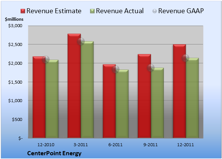Click the GAAP sphere marker for 12-2010
Viewport: 222px width, 159px height.
[46, 60]
